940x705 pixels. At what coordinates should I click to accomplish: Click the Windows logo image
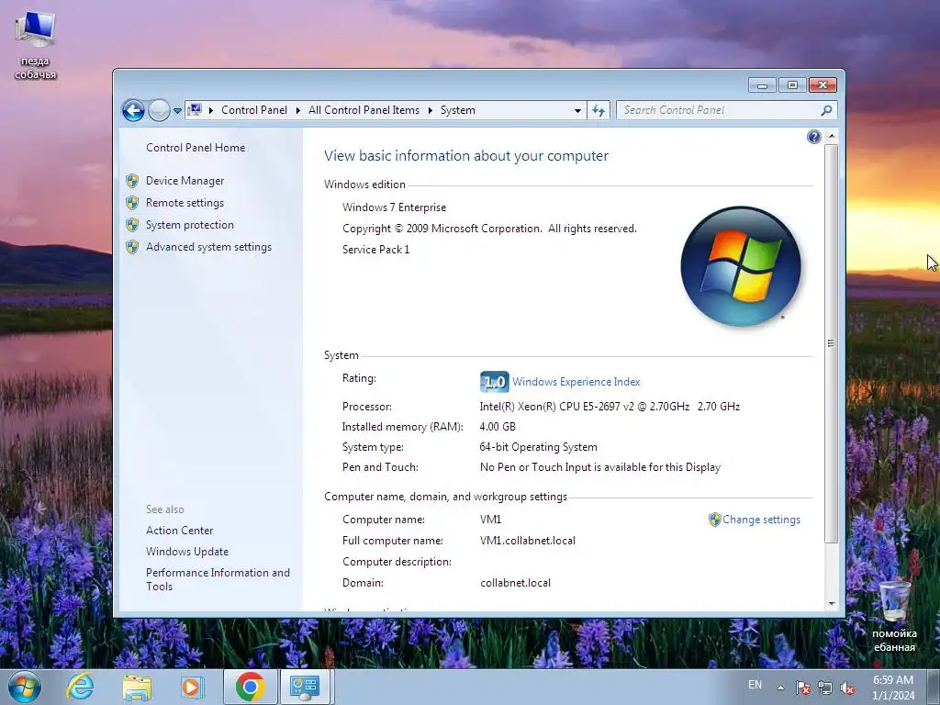point(741,267)
